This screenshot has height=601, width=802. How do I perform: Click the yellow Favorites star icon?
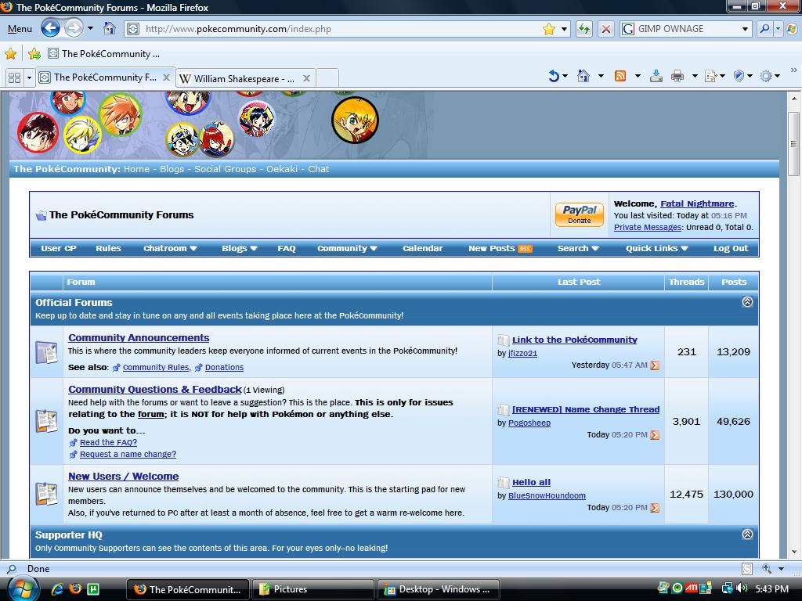pos(11,53)
